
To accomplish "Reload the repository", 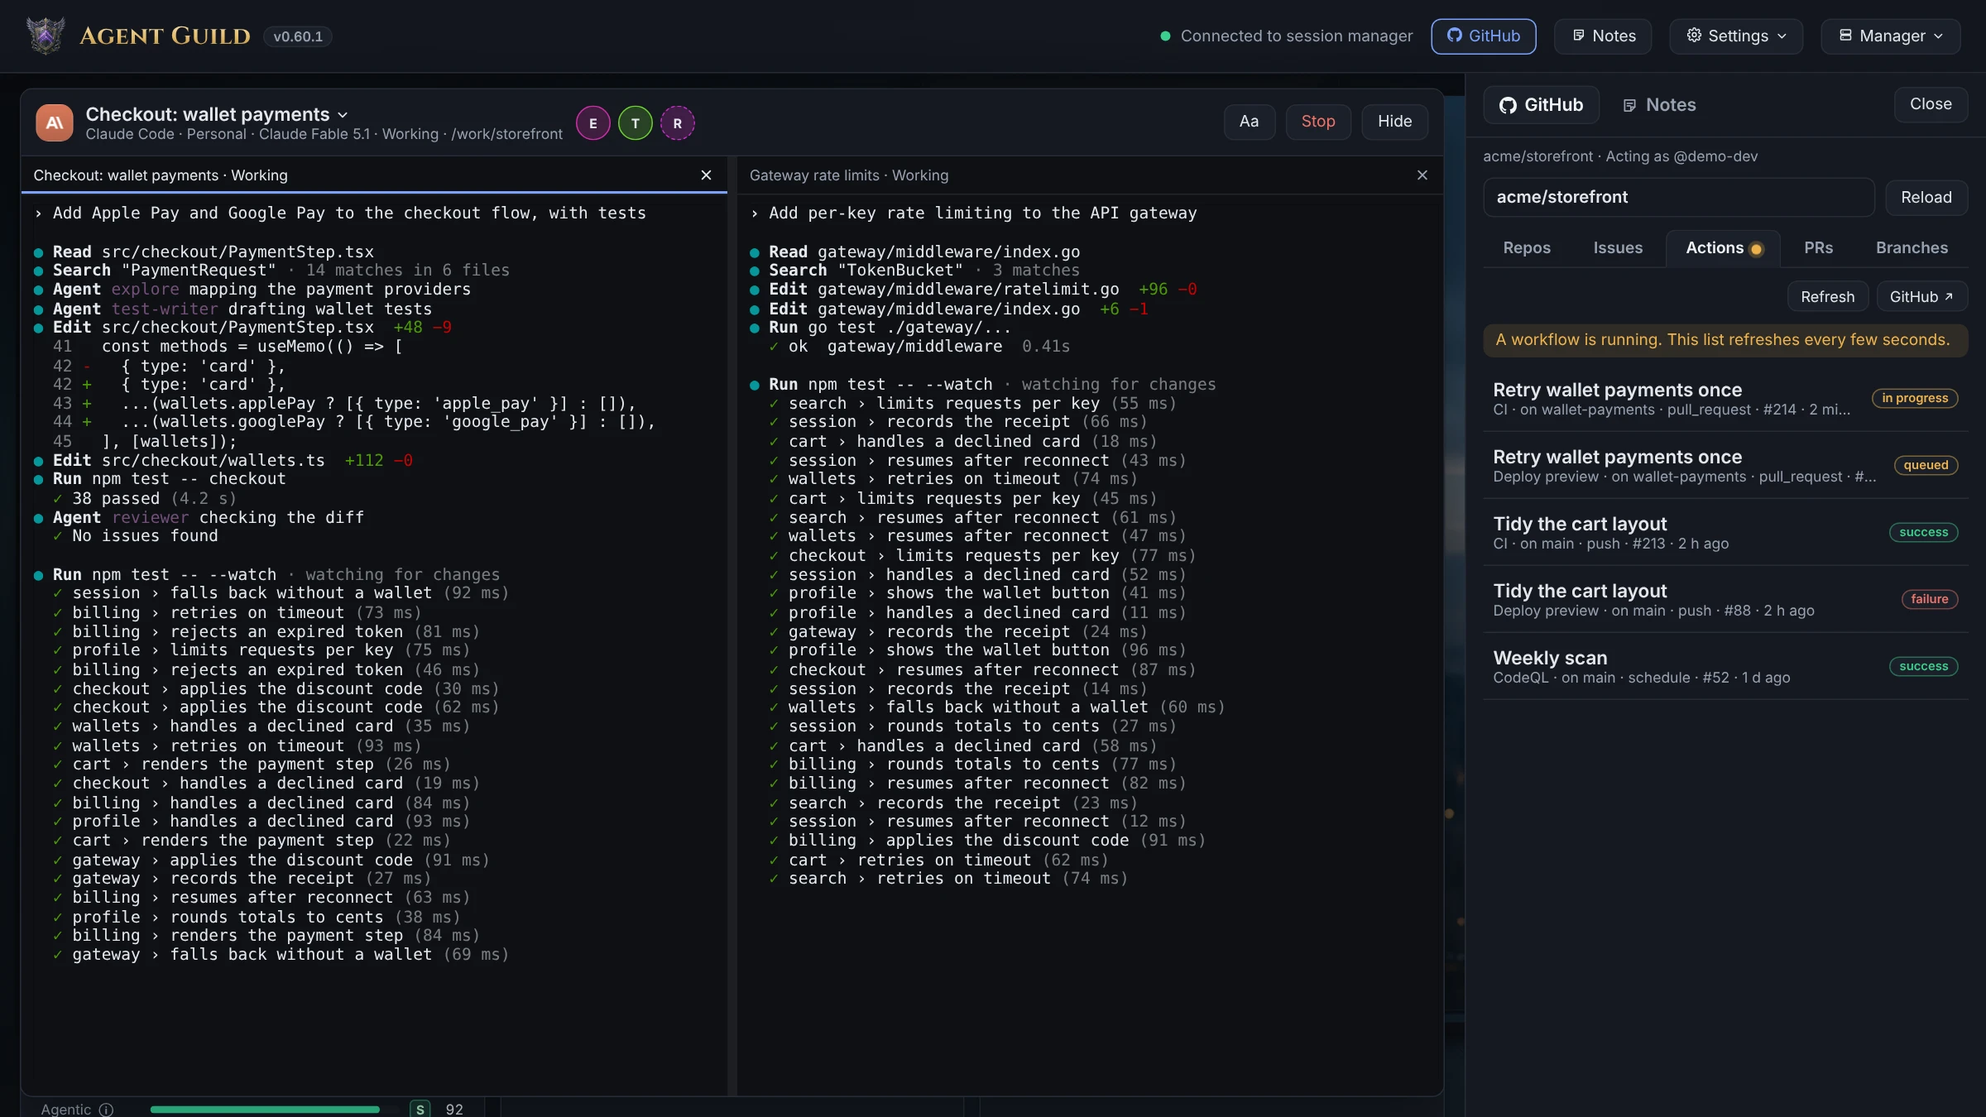I will (x=1926, y=198).
